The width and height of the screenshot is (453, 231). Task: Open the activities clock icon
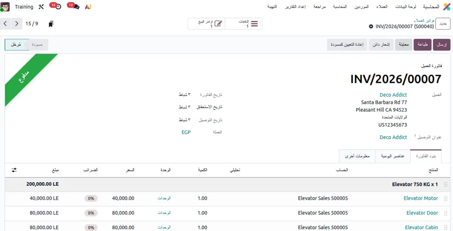[x=58, y=7]
